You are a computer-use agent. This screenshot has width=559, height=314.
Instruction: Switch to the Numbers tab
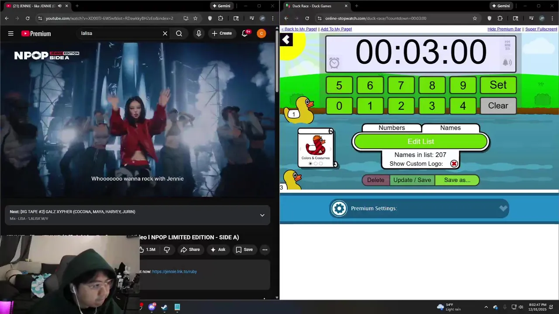coord(392,128)
